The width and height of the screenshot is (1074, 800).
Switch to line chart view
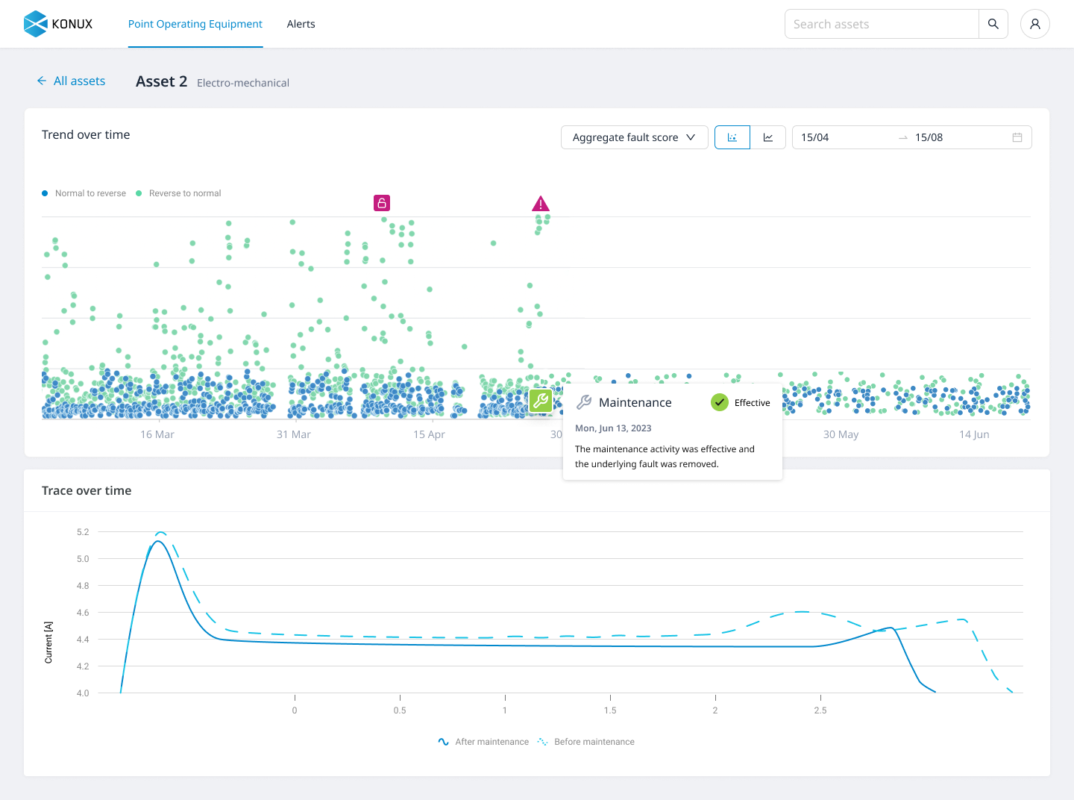click(767, 137)
